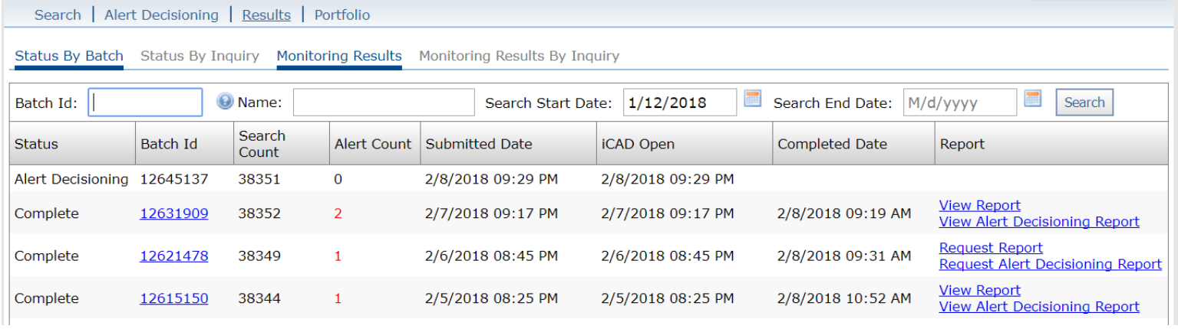Viewport: 1178px width, 329px height.
Task: Click search count 38351 cell
Action: [x=259, y=180]
